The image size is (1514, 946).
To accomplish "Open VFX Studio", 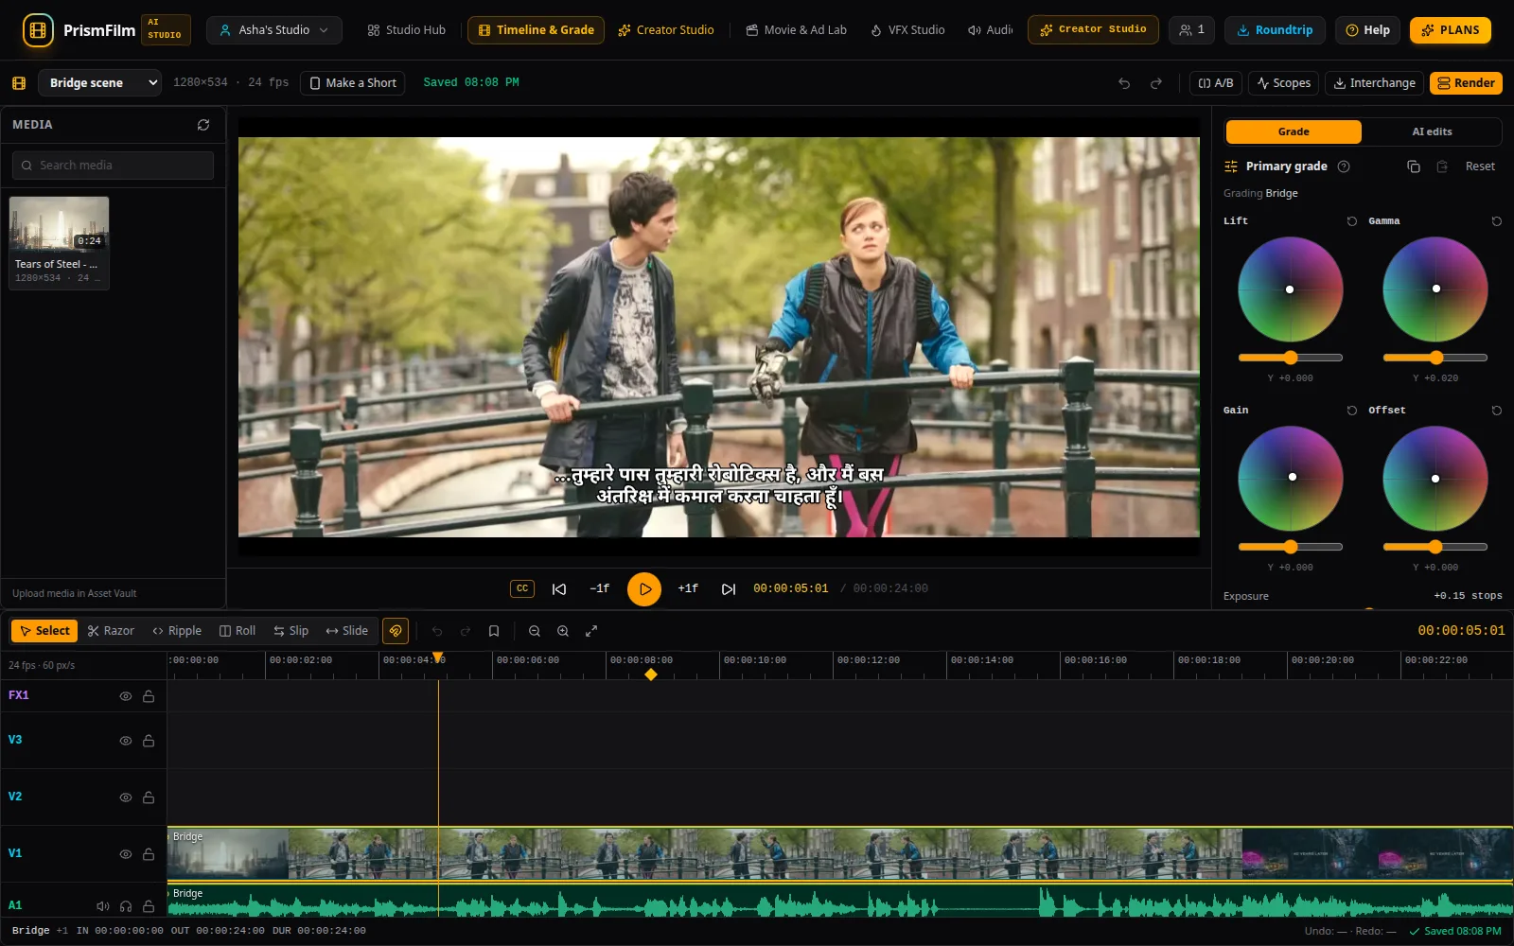I will coord(907,30).
